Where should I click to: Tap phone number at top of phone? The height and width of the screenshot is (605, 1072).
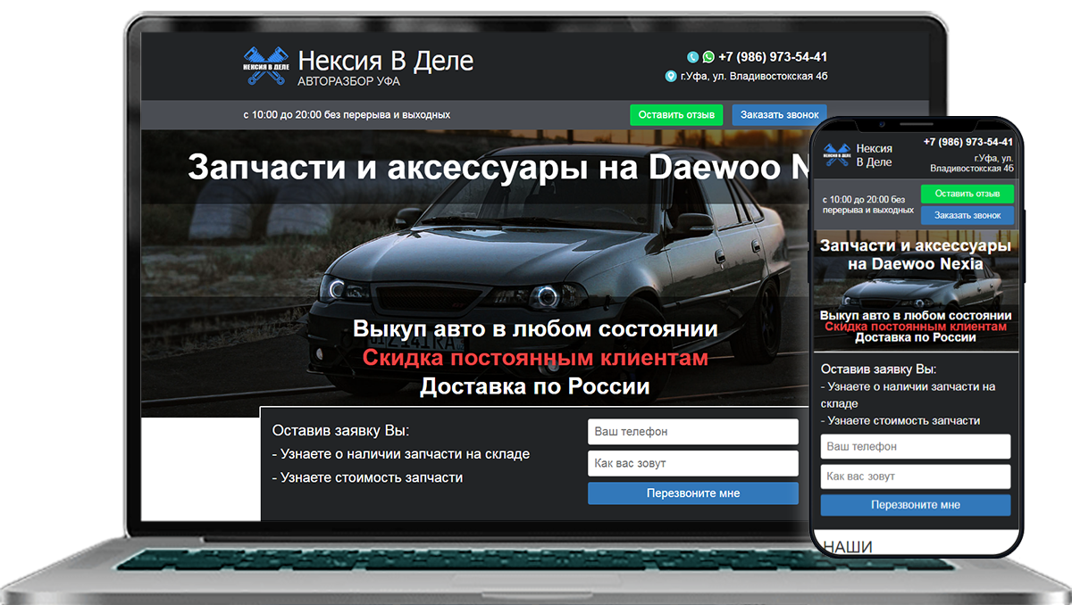click(x=968, y=142)
